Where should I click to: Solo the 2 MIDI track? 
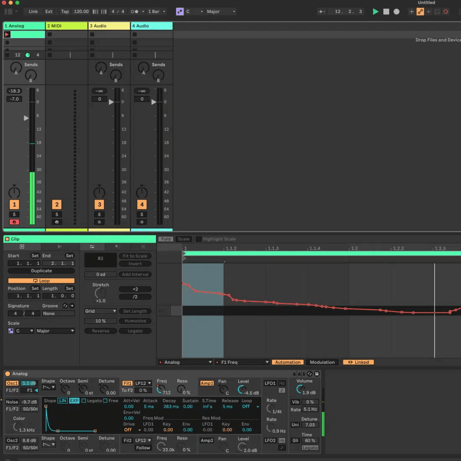(57, 214)
